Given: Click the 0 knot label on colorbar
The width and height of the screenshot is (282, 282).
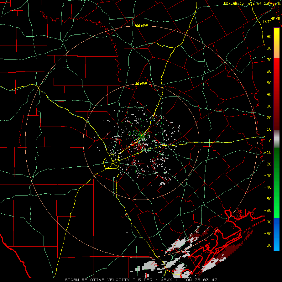Looking at the screenshot, I should click(270, 141).
